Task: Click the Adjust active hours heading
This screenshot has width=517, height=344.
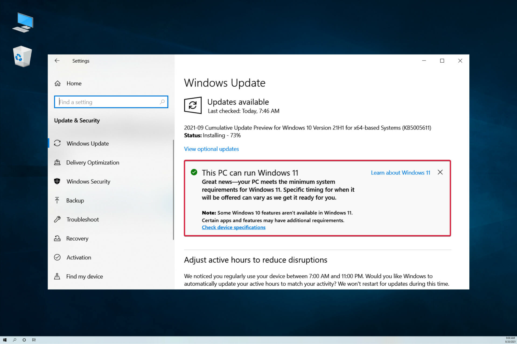Action: tap(256, 260)
